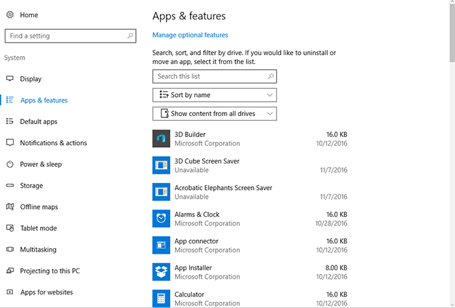
Task: Click the vertical scrollbar thumb
Action: pos(452,34)
